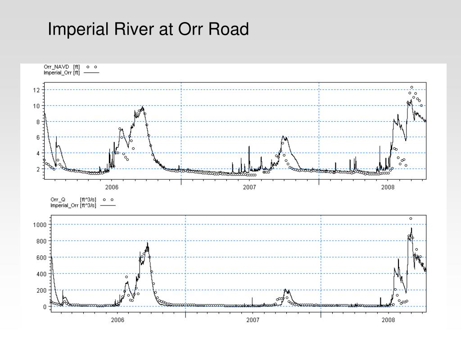Click the 2 label on the stage axis
The image size is (461, 346).
38,169
